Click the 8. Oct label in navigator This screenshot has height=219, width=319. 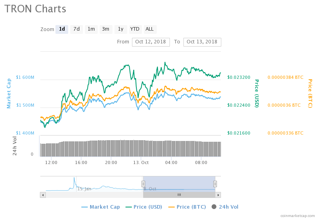tap(150, 189)
